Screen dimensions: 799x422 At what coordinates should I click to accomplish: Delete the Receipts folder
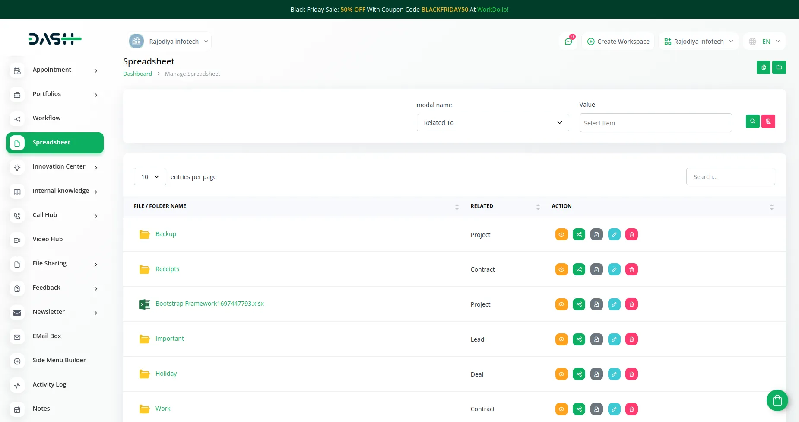tap(632, 270)
